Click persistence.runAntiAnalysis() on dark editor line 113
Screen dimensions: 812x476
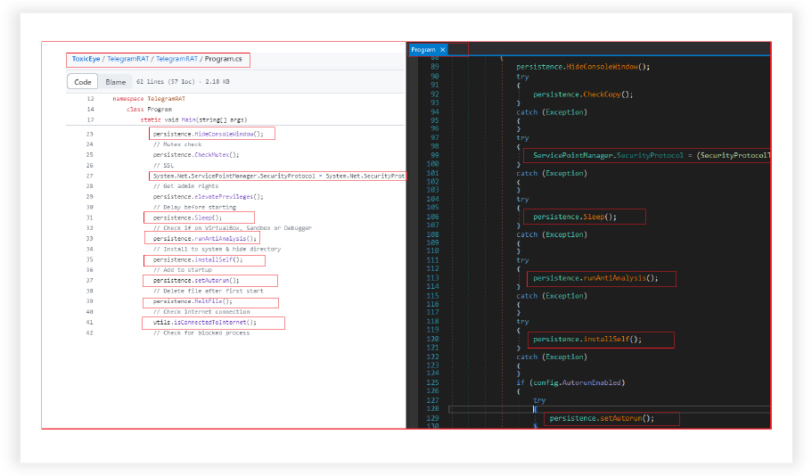click(595, 278)
